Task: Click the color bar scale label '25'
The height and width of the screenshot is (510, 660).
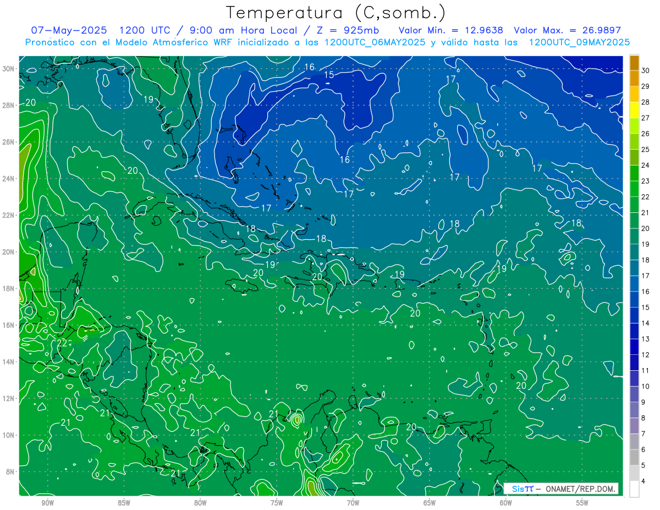Action: click(645, 149)
